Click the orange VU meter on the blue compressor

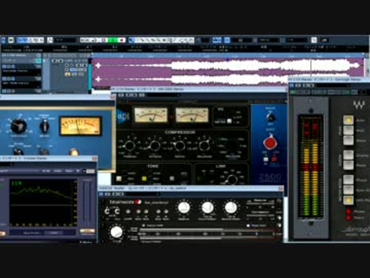[x=81, y=126]
